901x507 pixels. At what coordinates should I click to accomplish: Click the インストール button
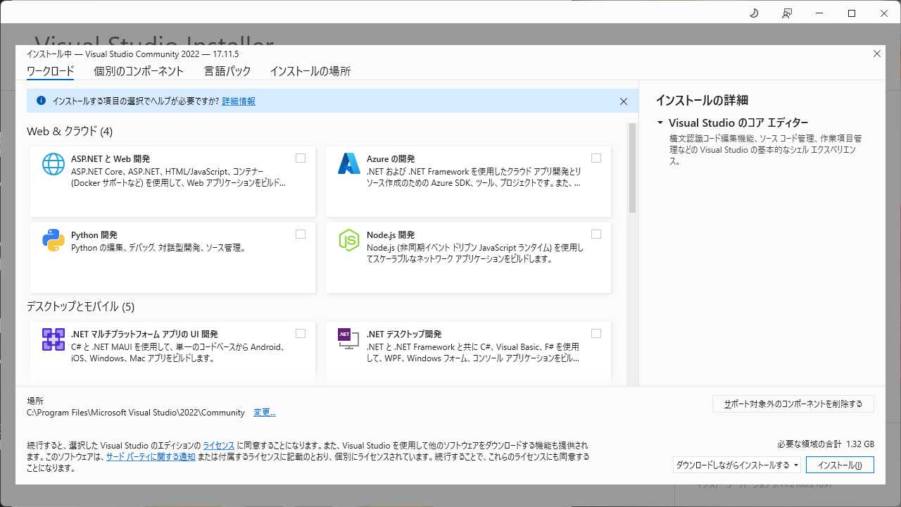(840, 465)
